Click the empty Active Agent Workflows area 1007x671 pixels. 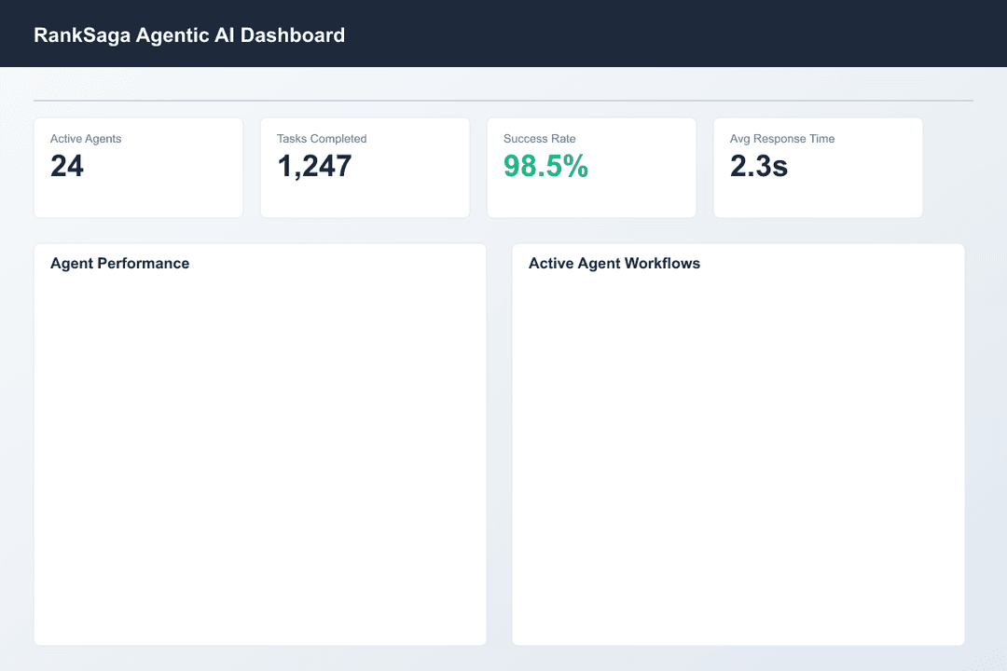coord(738,457)
